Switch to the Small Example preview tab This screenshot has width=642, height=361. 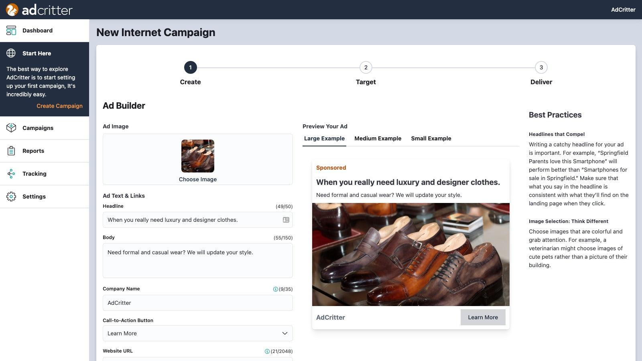pos(431,138)
